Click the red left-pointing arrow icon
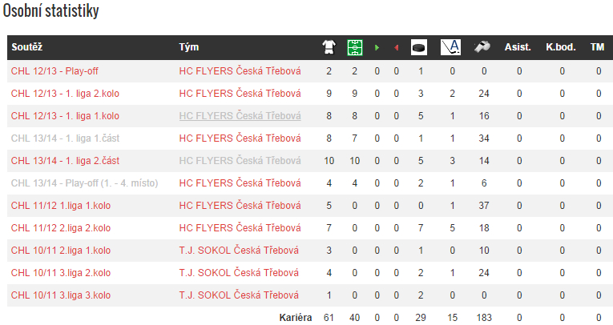Screen dimensions: 613x325 (396, 48)
